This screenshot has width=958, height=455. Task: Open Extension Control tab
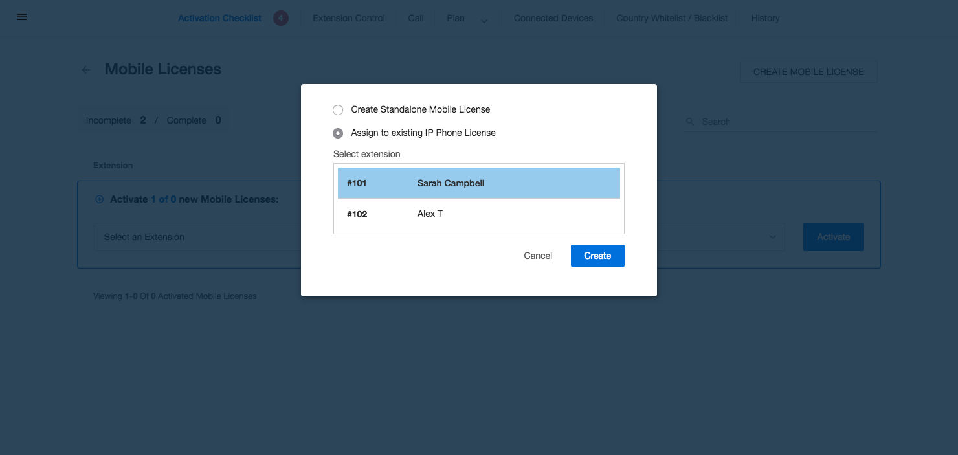[349, 18]
